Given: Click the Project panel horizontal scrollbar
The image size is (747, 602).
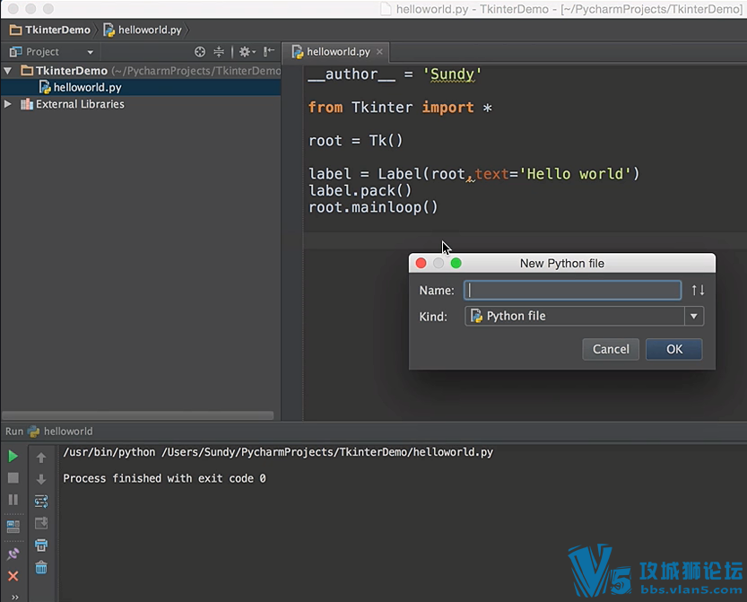Looking at the screenshot, I should [138, 415].
